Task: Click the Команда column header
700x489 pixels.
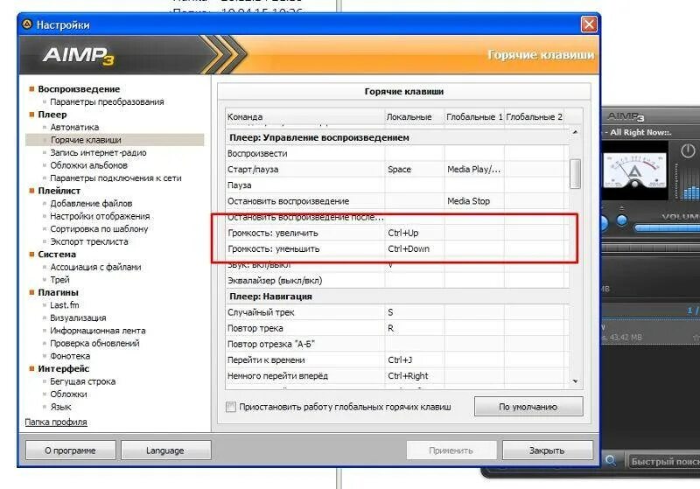Action: [304, 116]
